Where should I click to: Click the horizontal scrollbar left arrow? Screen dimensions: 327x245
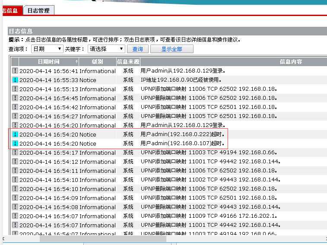tap(3, 239)
